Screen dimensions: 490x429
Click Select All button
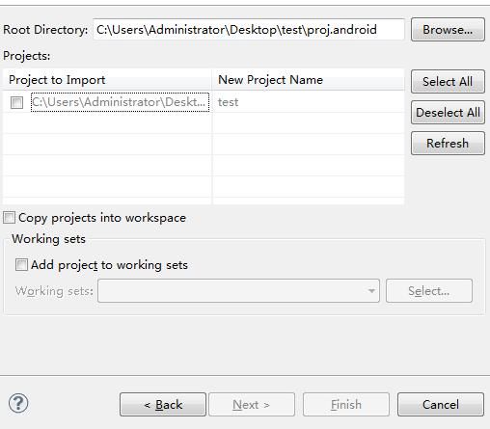click(x=448, y=81)
